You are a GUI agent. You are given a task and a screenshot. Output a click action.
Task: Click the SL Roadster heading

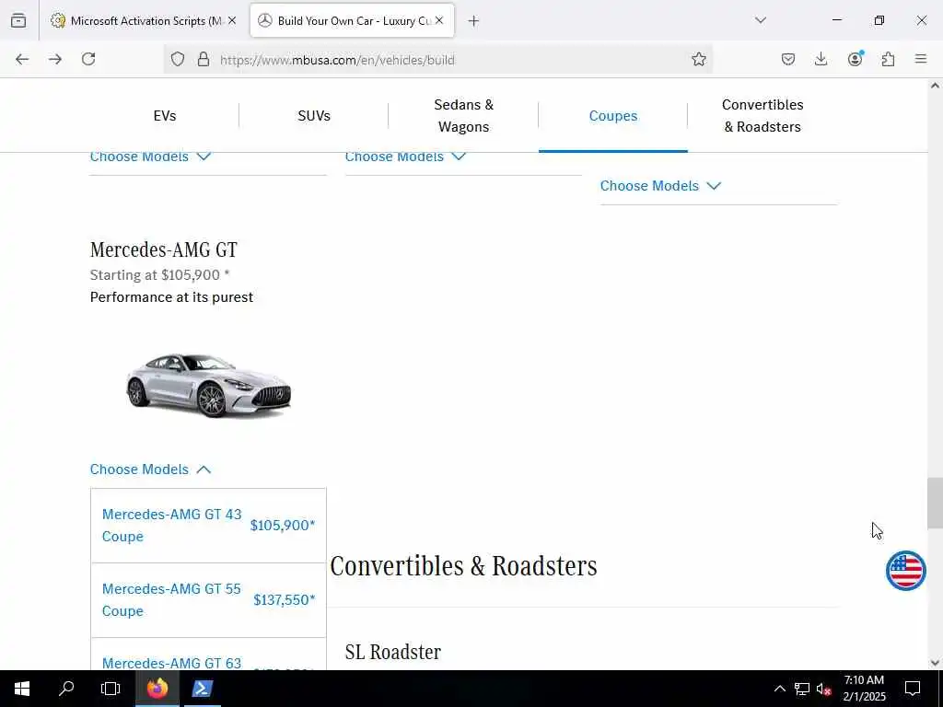[x=392, y=653]
